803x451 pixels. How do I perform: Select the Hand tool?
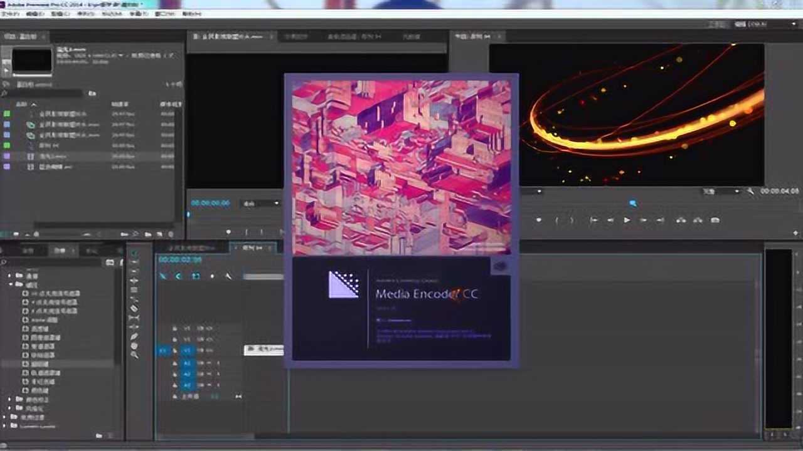134,345
